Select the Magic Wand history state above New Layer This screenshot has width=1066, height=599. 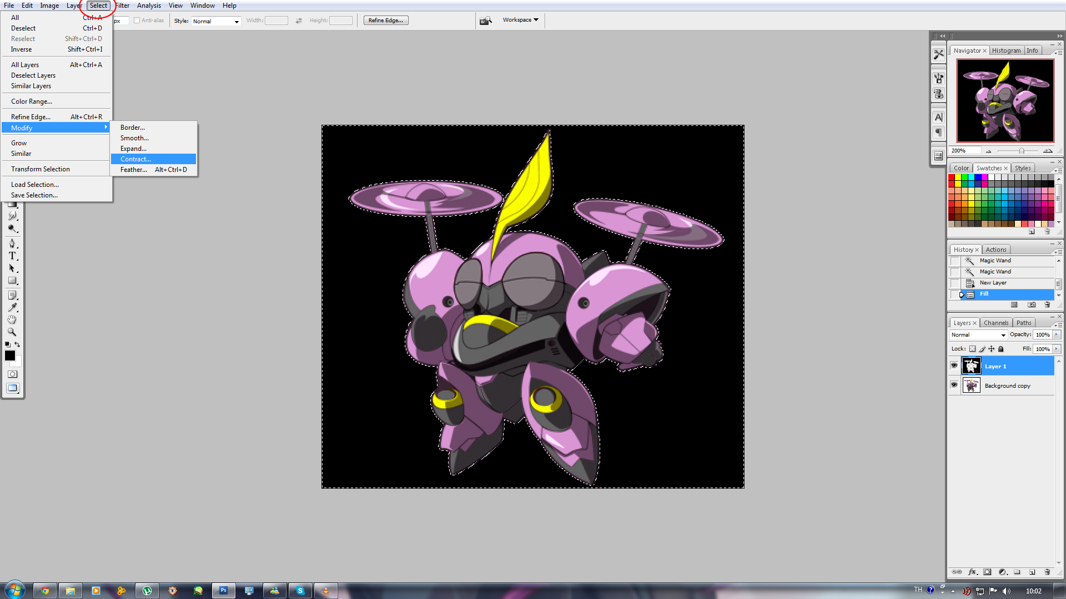(1008, 272)
